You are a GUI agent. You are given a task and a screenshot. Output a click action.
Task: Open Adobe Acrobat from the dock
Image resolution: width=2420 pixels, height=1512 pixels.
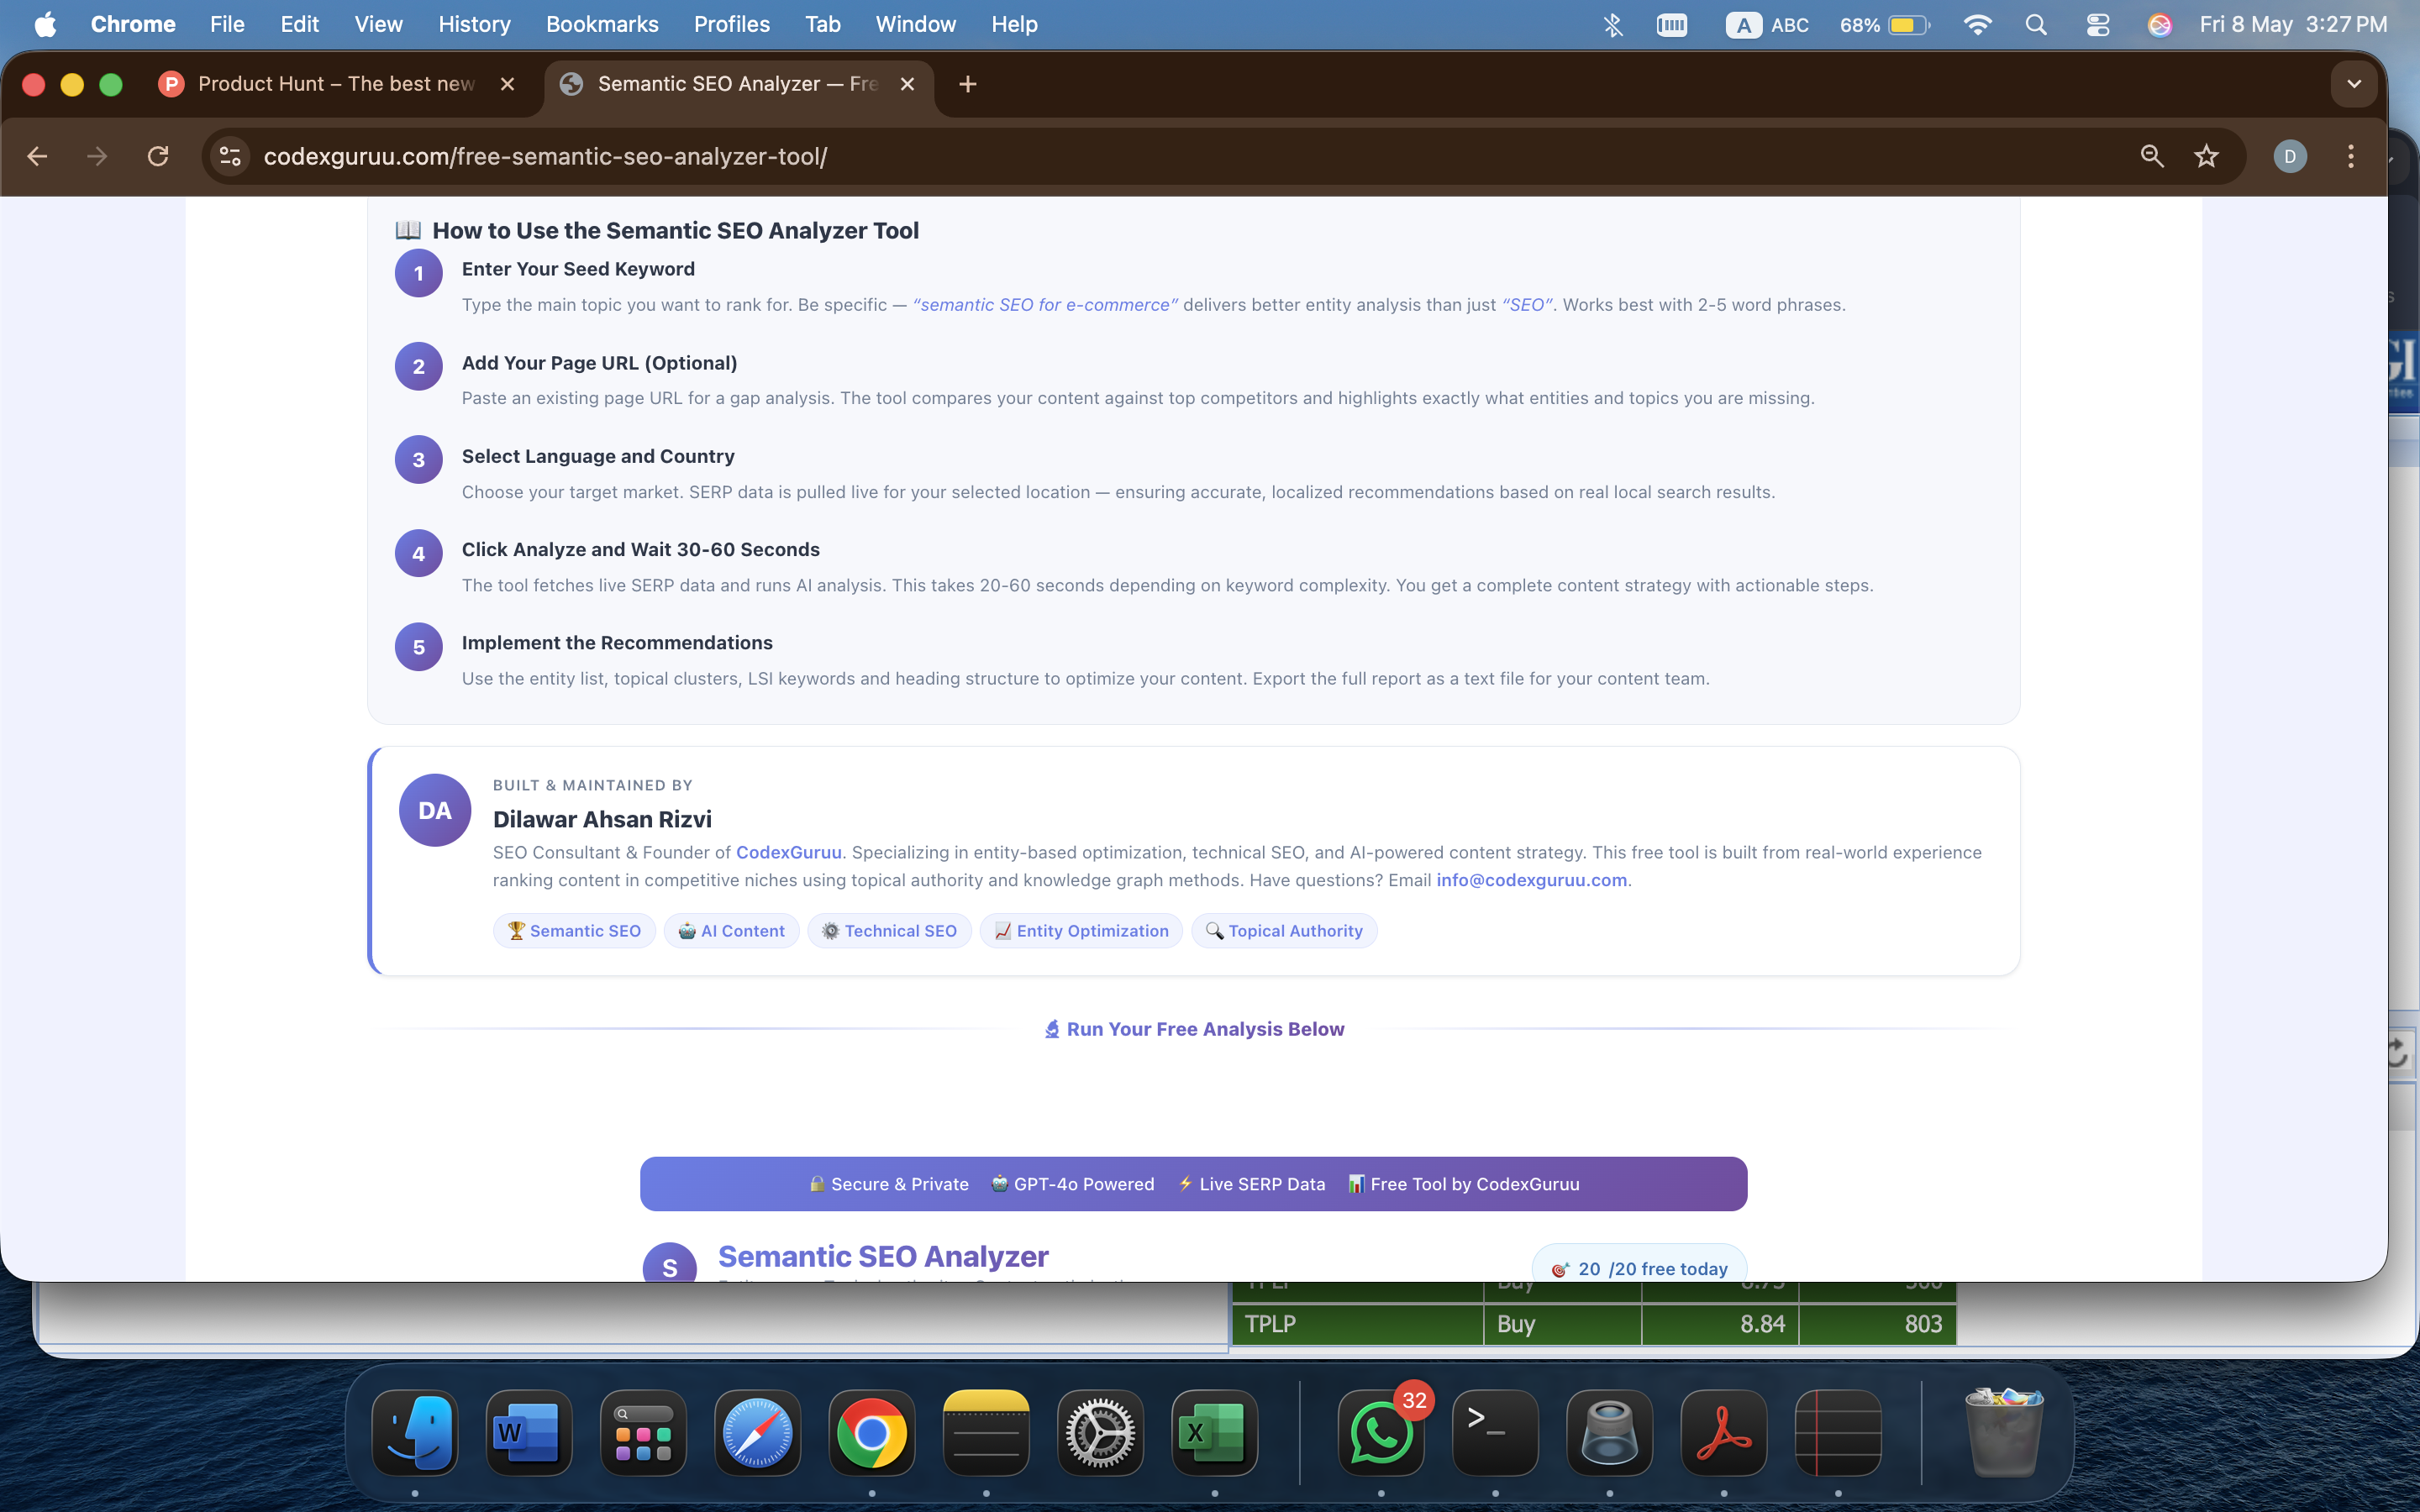1724,1433
